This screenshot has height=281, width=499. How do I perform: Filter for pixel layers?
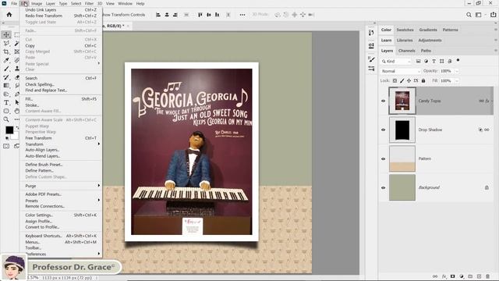tap(418, 61)
